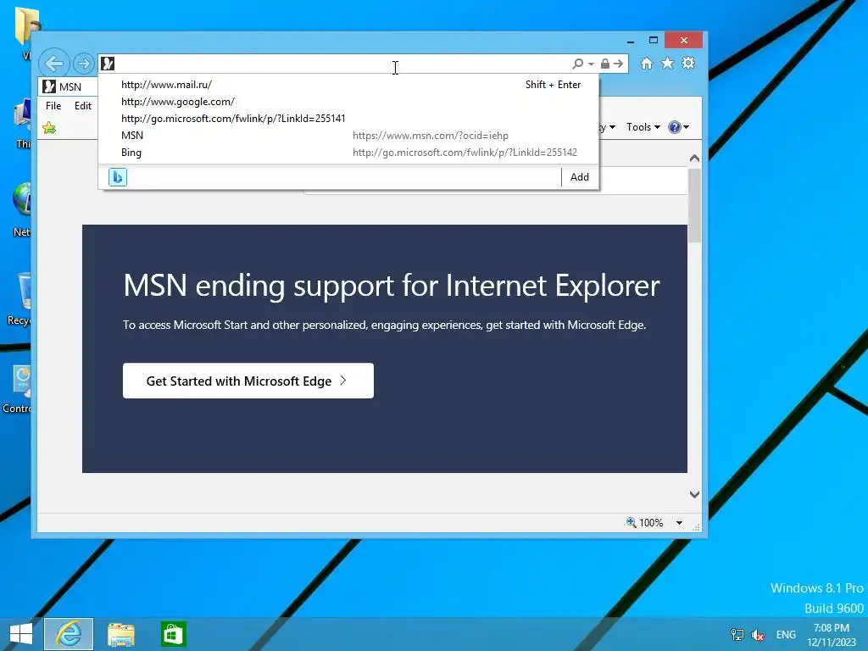
Task: Click the page scroll down arrow
Action: (x=695, y=494)
